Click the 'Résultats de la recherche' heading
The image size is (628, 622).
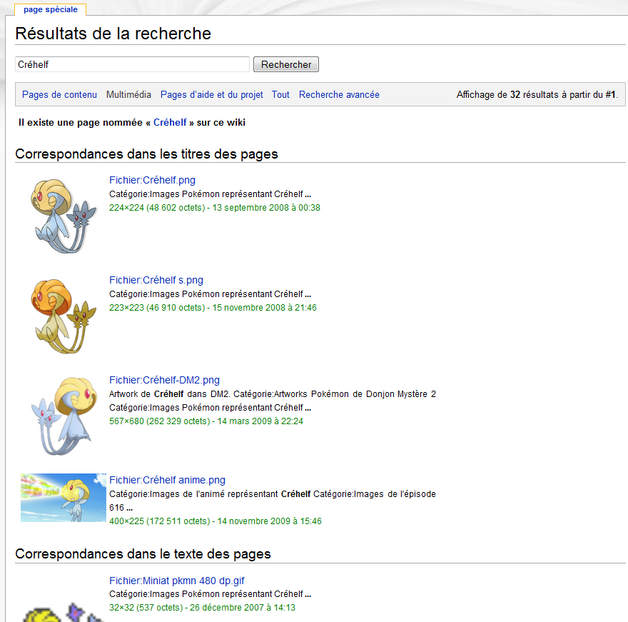[x=113, y=34]
